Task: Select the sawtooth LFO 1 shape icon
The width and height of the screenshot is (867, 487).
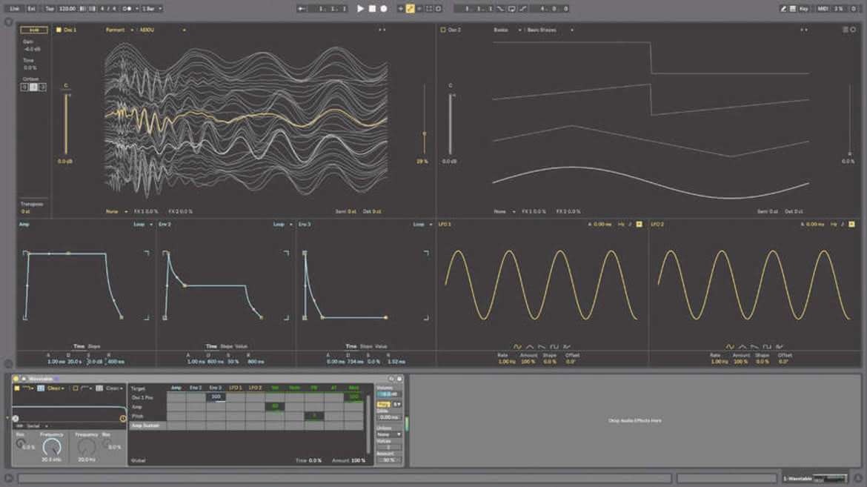Action: tap(542, 347)
